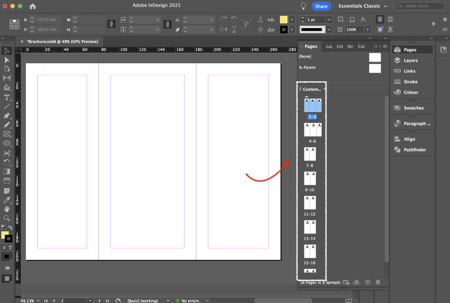The image size is (450, 303).
Task: Switch to the Layers tab
Action: [329, 46]
